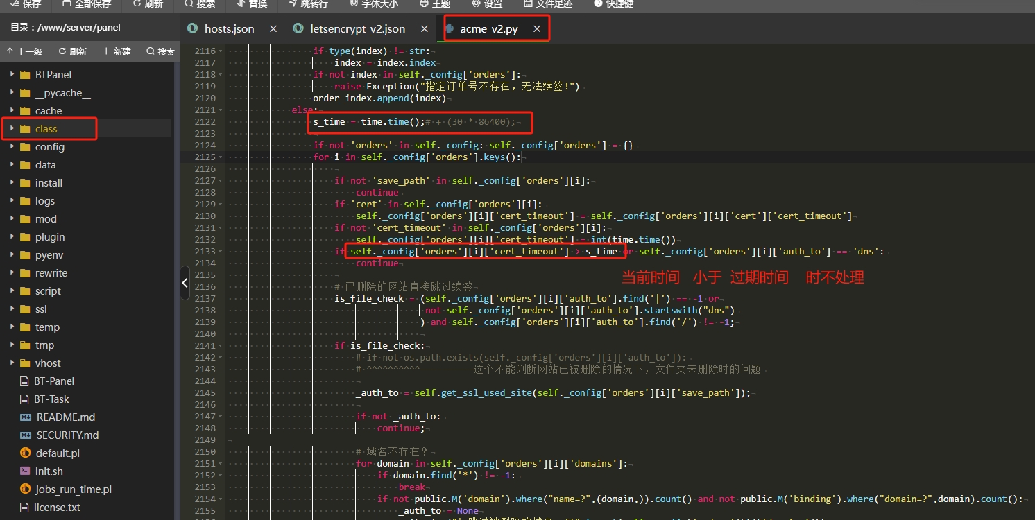This screenshot has width=1035, height=520.
Task: Click the SECURITY.md markdown icon
Action: (x=25, y=435)
